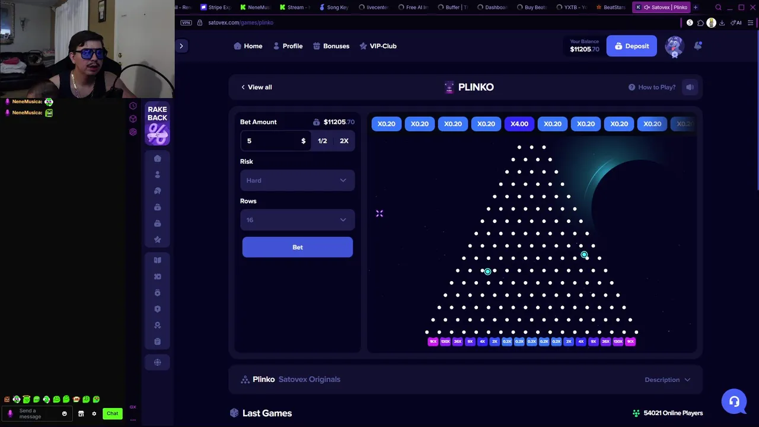This screenshot has height=427, width=759.
Task: Click the fullscreen expand icon in the game area
Action: [379, 213]
